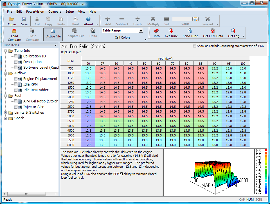
Task: Click inside the Value input field
Action: coord(182,19)
